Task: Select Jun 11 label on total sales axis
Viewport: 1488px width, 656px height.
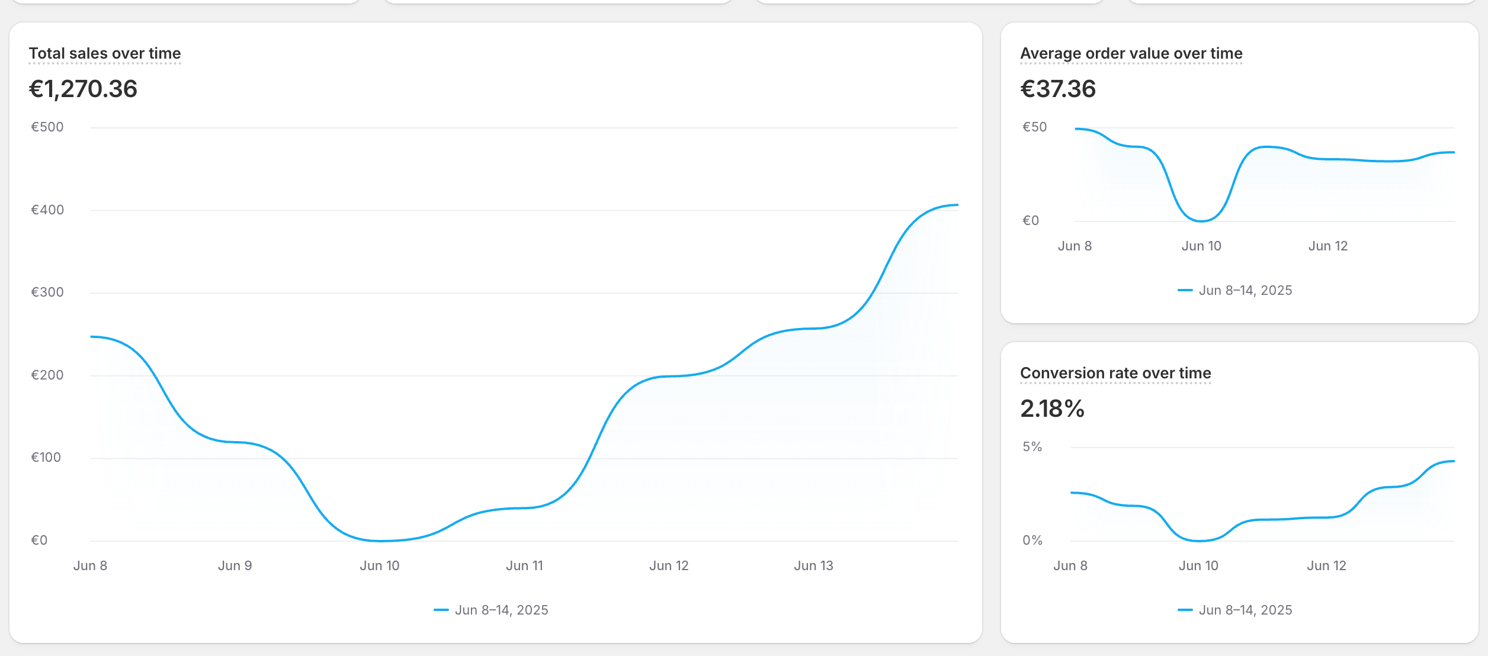Action: [524, 565]
